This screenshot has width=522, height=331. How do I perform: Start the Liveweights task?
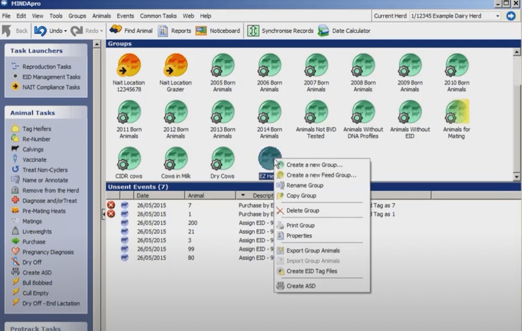click(31, 231)
